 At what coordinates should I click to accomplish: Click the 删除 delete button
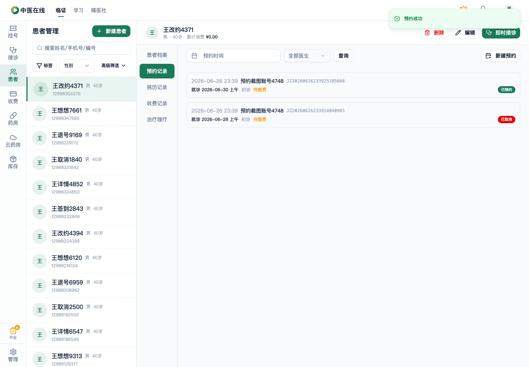434,33
